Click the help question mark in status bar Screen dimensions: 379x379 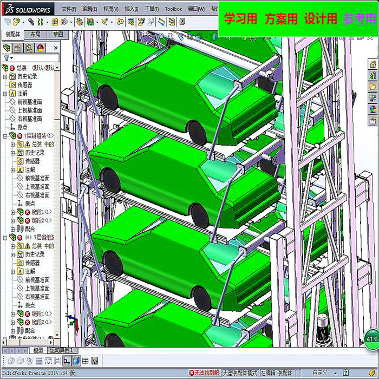tap(346, 373)
